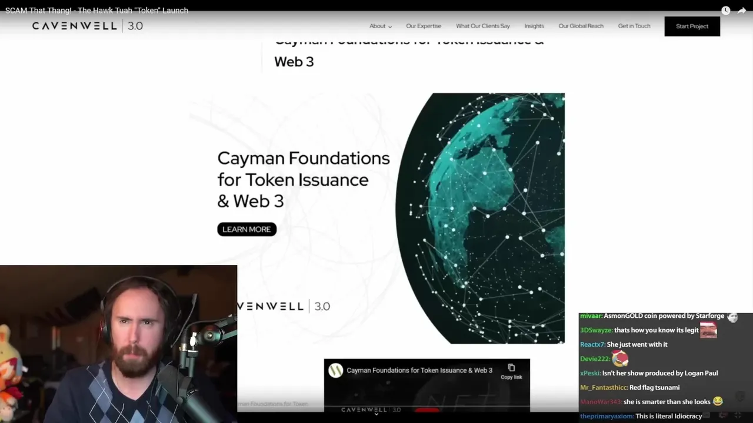The image size is (753, 423).
Task: Click the share arrow icon
Action: pyautogui.click(x=742, y=11)
